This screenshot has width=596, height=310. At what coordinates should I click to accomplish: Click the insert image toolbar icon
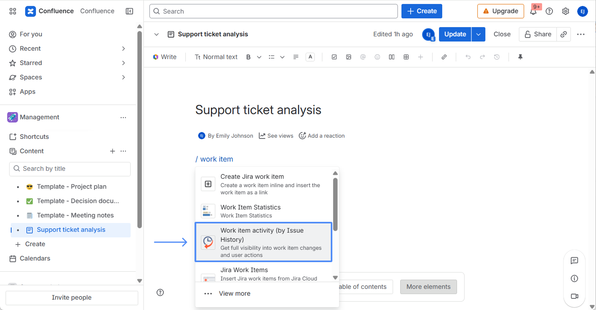pyautogui.click(x=348, y=57)
